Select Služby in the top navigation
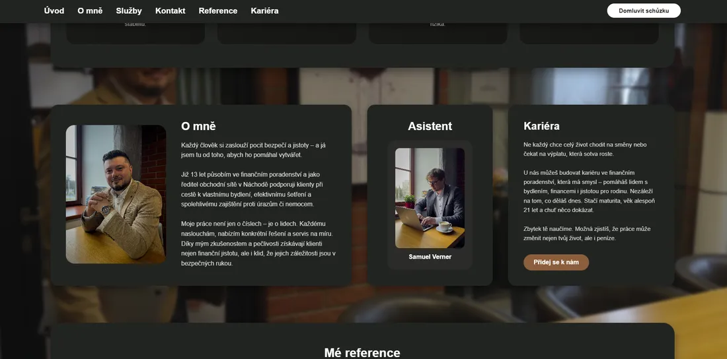727x359 pixels. 129,11
